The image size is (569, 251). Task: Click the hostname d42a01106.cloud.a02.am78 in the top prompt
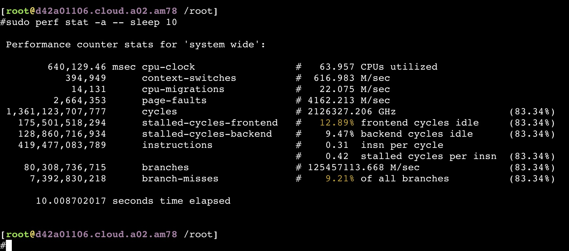pyautogui.click(x=106, y=11)
